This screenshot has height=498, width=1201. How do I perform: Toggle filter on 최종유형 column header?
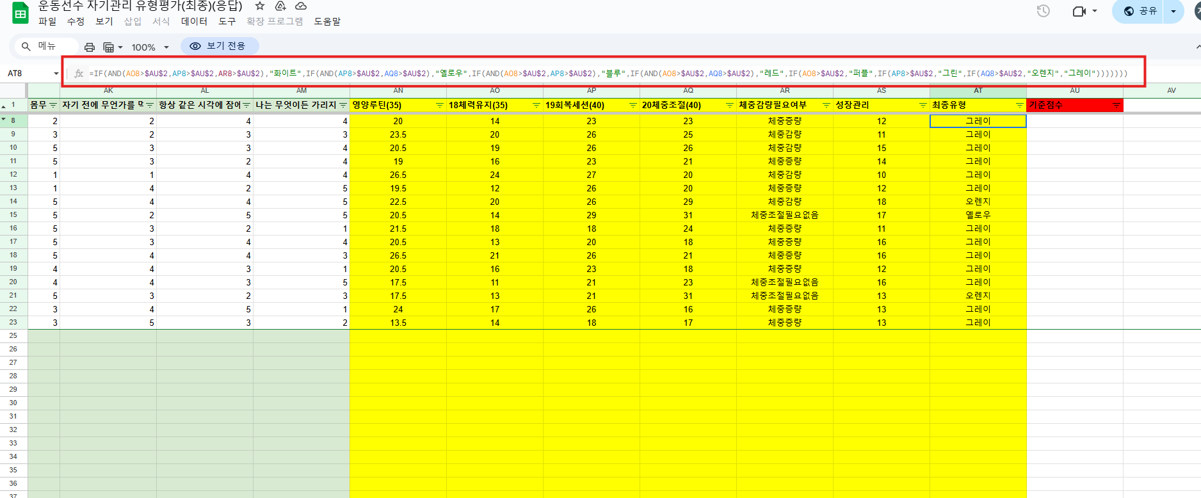pyautogui.click(x=1019, y=105)
